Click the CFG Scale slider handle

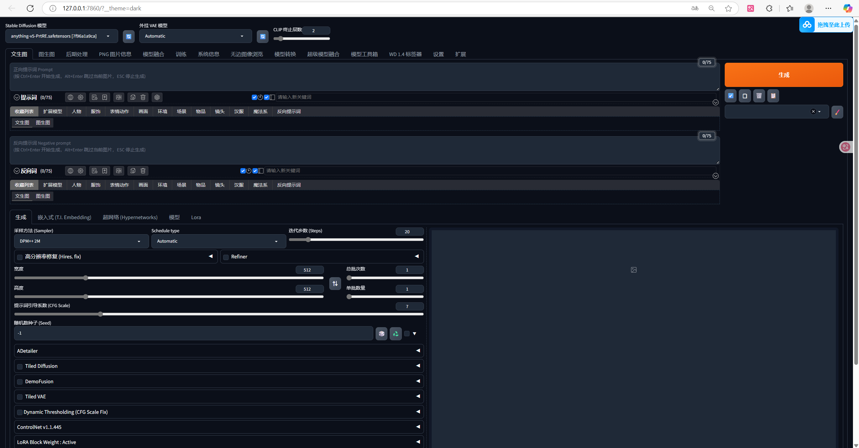tap(100, 314)
